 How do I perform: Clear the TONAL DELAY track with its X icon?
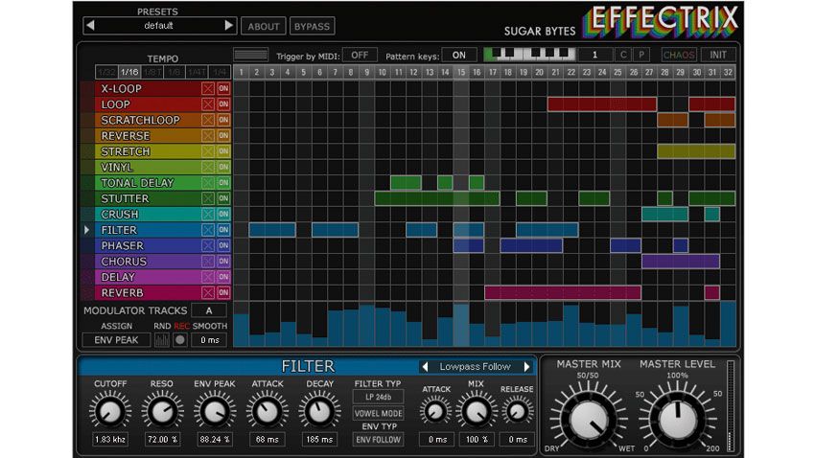coord(208,183)
